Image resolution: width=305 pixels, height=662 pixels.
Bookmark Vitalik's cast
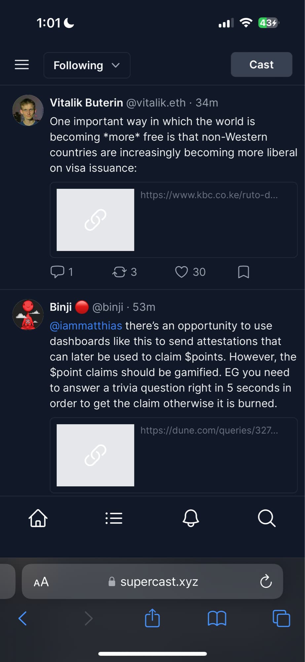(244, 272)
